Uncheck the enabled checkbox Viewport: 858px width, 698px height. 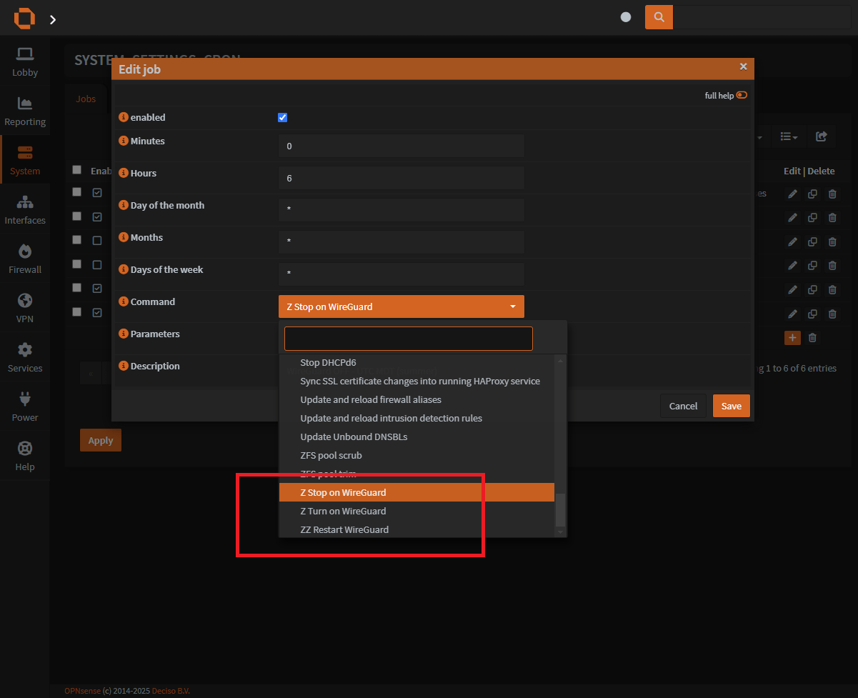282,117
